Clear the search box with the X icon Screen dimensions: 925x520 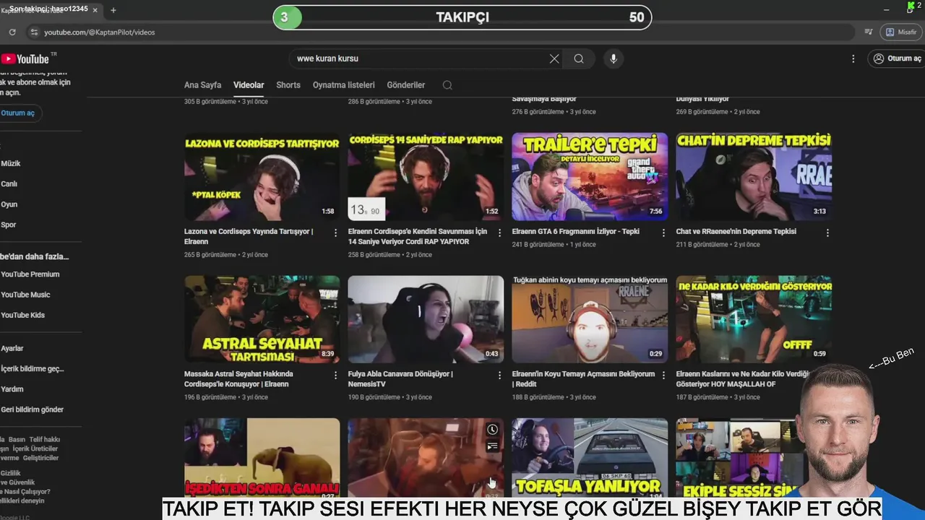554,58
